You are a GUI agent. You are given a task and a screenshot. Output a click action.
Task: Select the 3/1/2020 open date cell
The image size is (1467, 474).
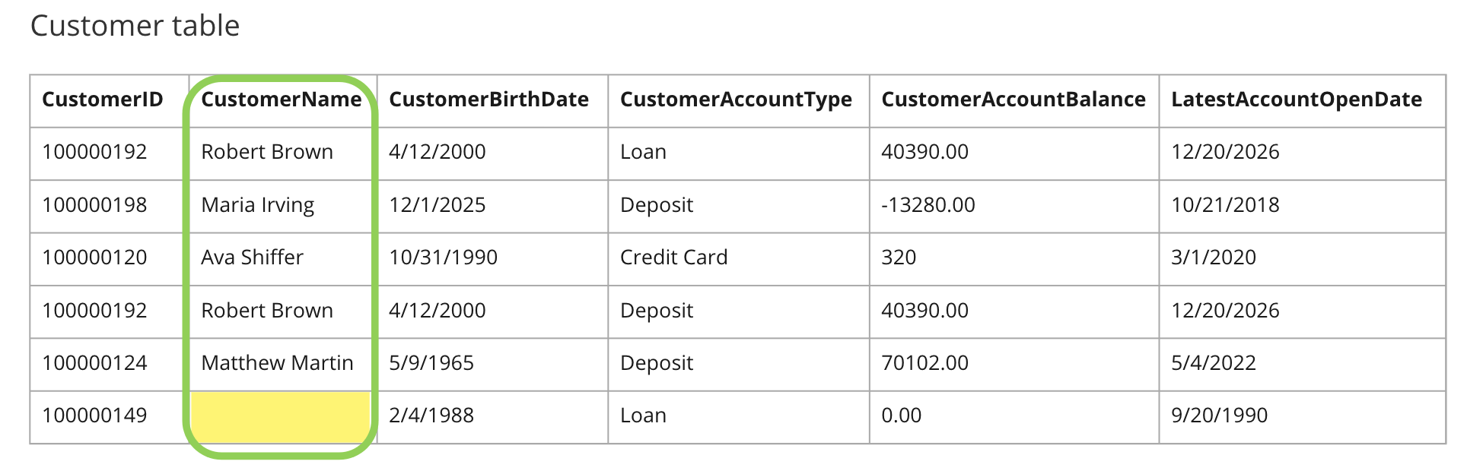click(1302, 258)
